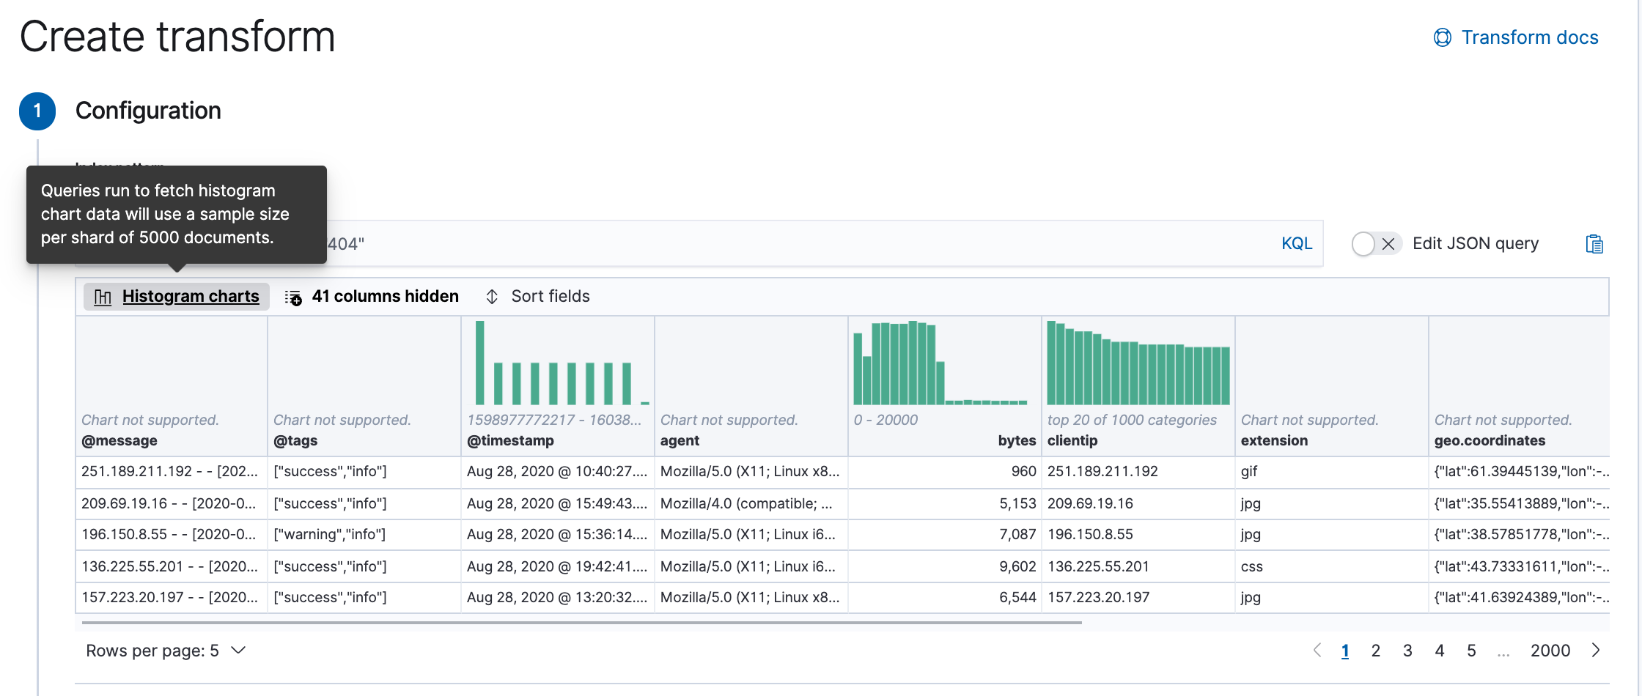Go to next page arrow
1642x696 pixels.
coord(1596,651)
